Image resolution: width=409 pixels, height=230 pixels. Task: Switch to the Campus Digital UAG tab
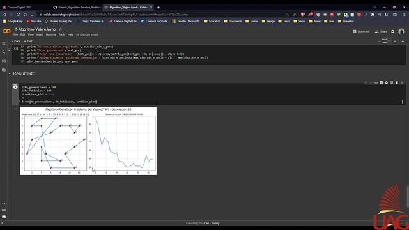coord(26,7)
